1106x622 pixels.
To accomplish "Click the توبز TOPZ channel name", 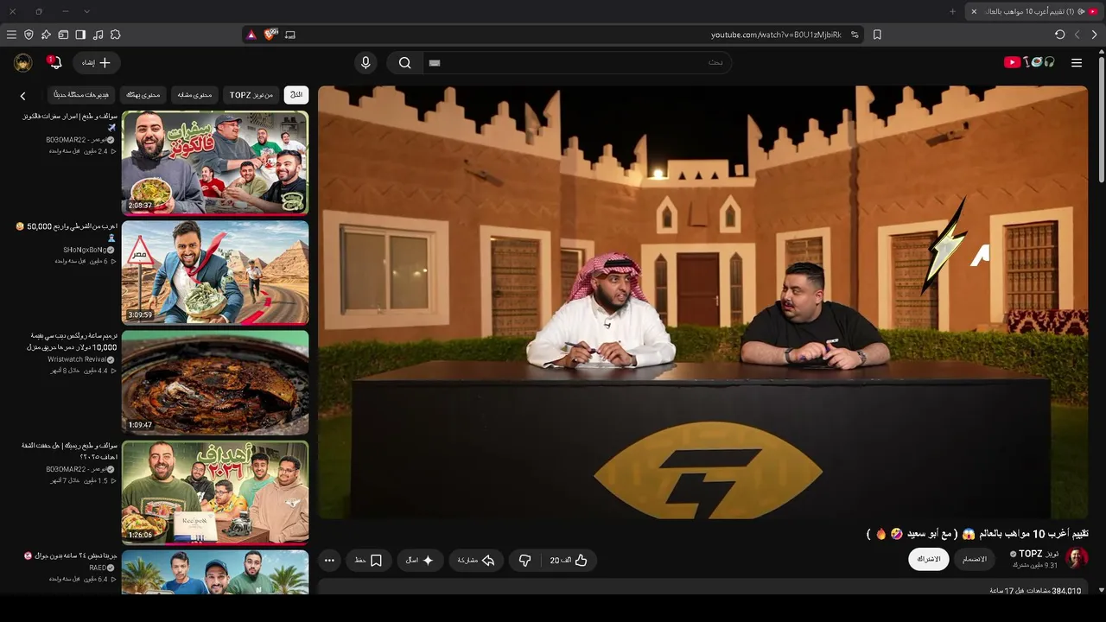I will 1039,554.
